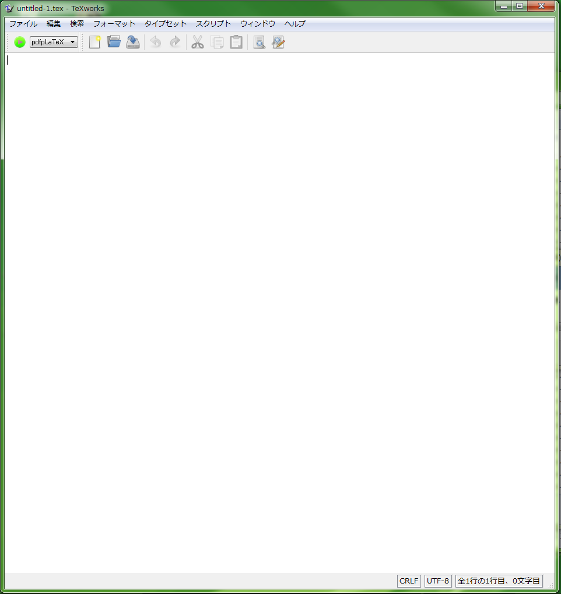Open the 検索 menu
The image size is (561, 594).
(77, 24)
